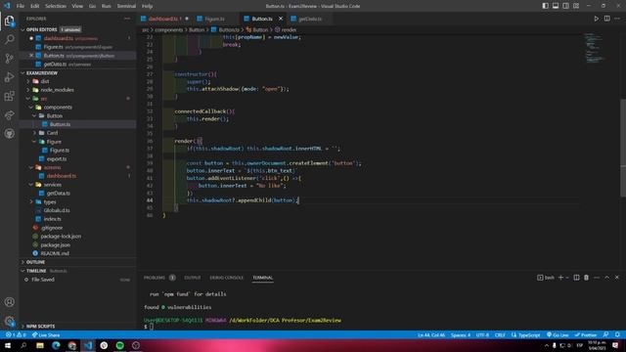Open the GitHub view in activity bar

[x=9, y=133]
